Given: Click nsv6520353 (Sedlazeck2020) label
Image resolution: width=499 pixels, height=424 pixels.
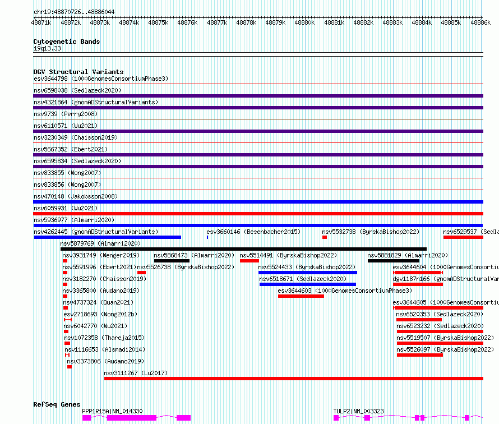Looking at the screenshot, I should pyautogui.click(x=440, y=314).
